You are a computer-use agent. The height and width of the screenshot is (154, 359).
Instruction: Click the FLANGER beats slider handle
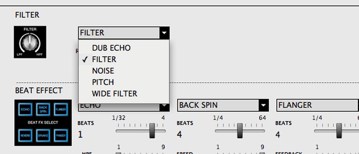339,130
